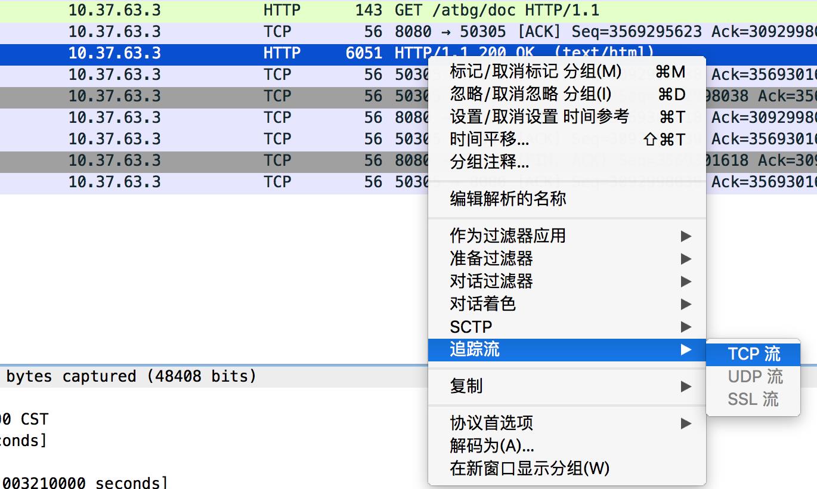Choose Ignore/Unignore packet (忽略/取消忽略 分组)
This screenshot has width=817, height=489.
[x=567, y=94]
